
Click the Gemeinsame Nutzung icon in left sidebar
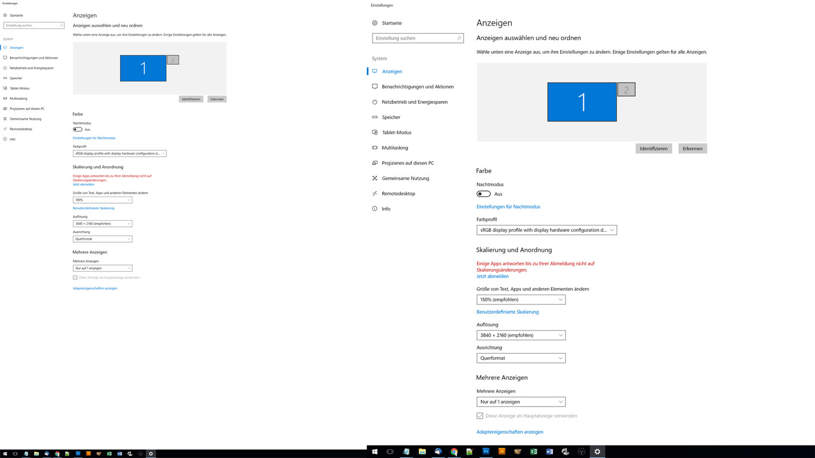point(5,119)
